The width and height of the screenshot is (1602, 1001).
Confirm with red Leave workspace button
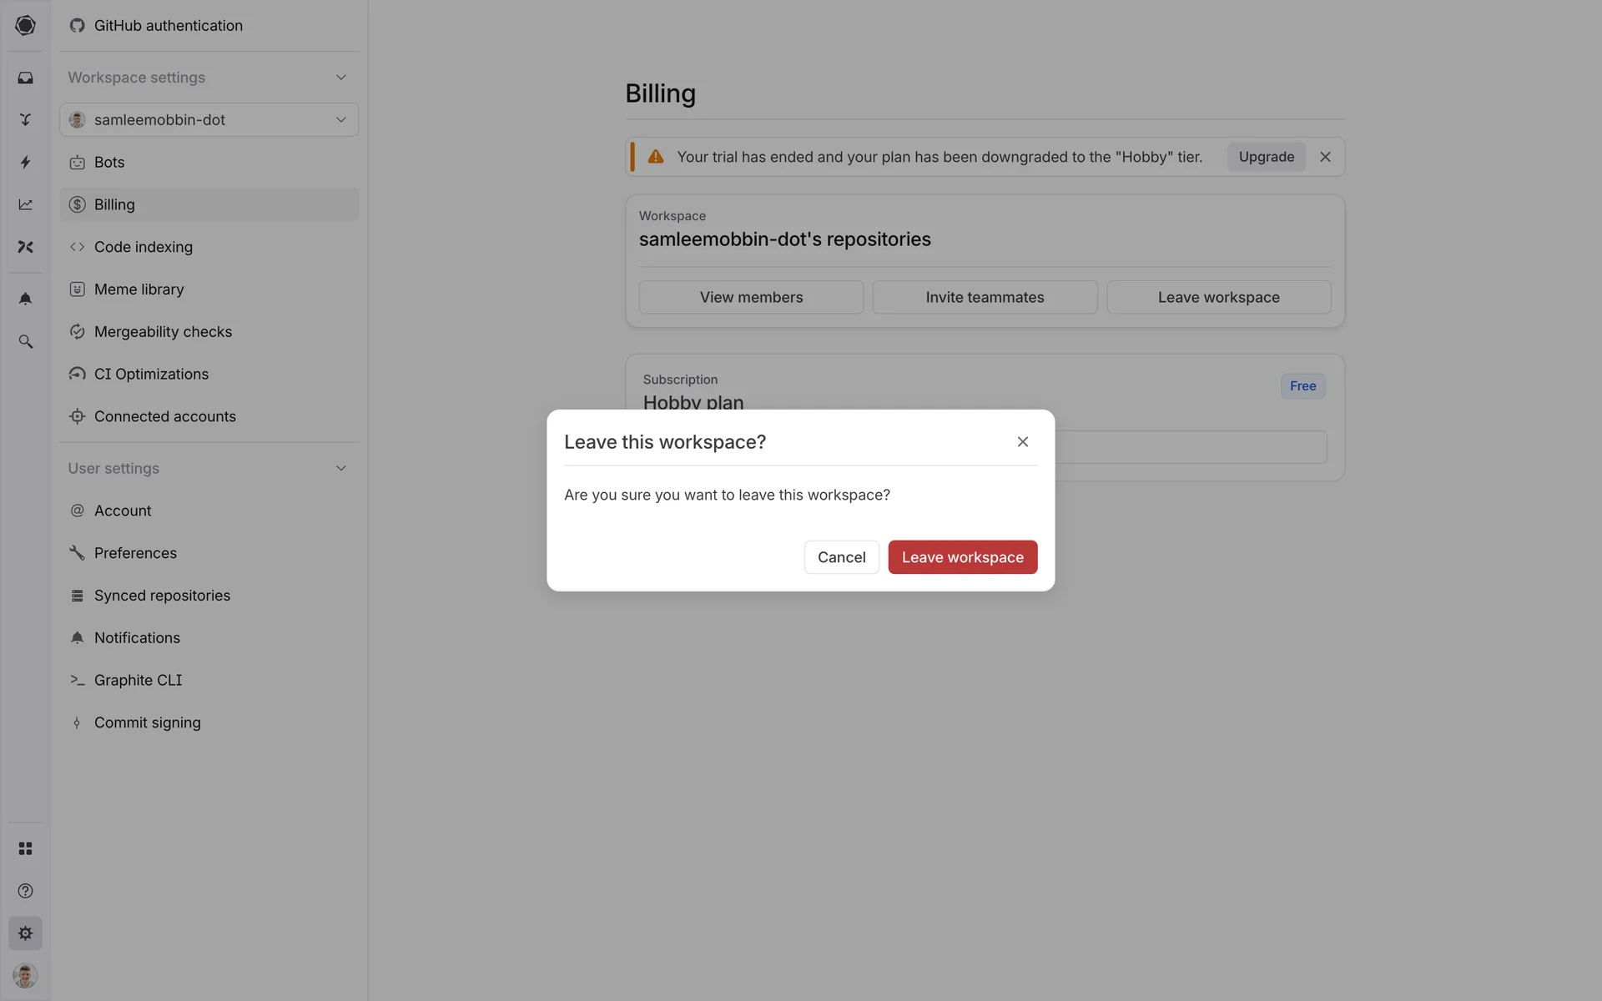(962, 557)
